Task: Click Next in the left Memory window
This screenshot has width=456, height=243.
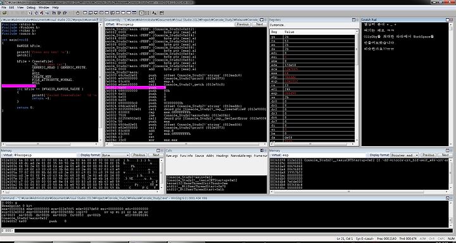Action: 156,155
